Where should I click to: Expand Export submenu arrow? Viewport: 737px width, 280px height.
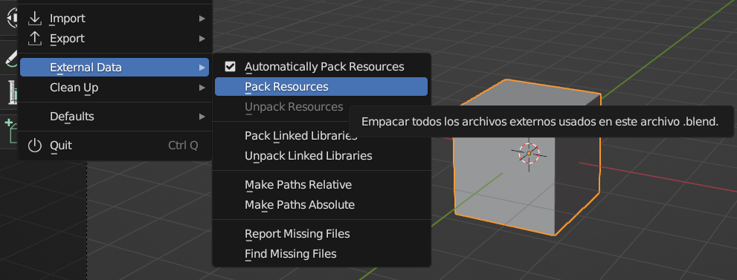(x=202, y=39)
